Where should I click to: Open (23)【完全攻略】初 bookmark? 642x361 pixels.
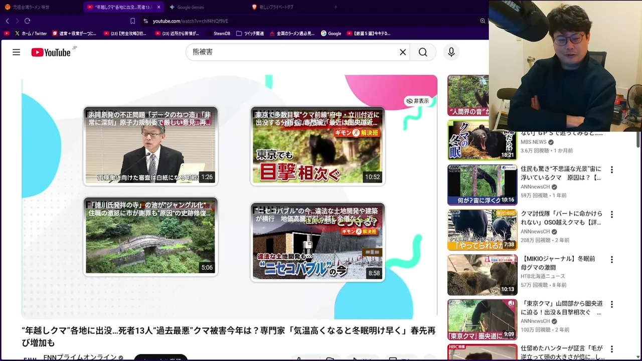[125, 34]
